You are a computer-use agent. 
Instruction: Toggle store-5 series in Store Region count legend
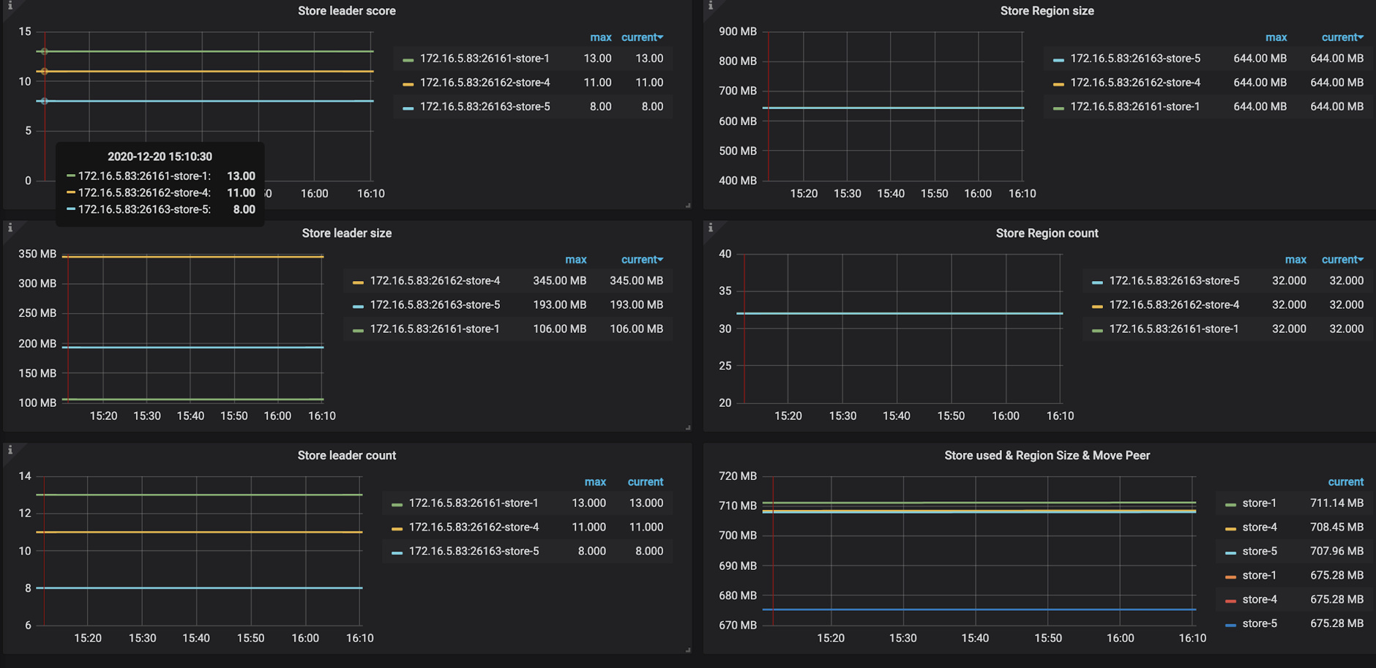click(1173, 281)
